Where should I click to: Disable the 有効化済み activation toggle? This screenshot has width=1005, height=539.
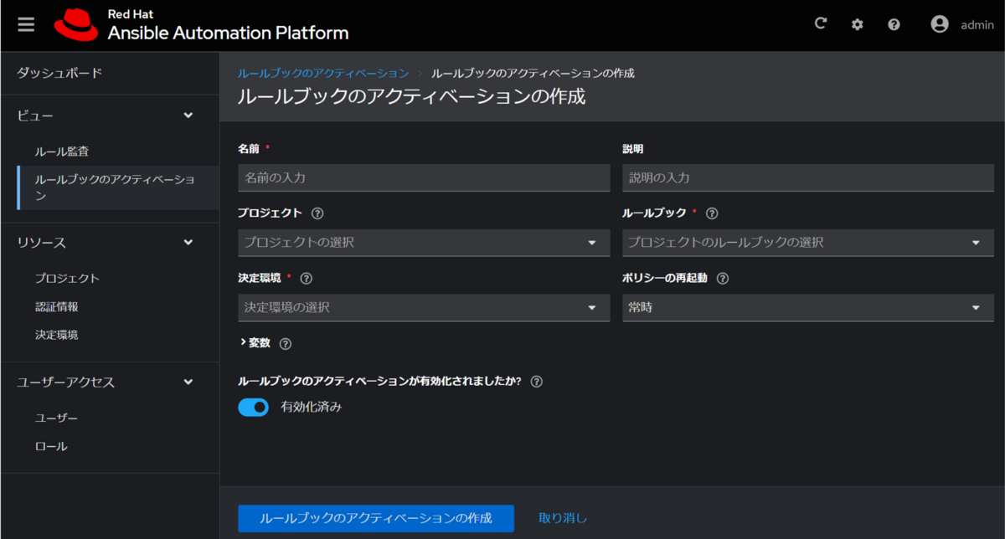coord(253,408)
